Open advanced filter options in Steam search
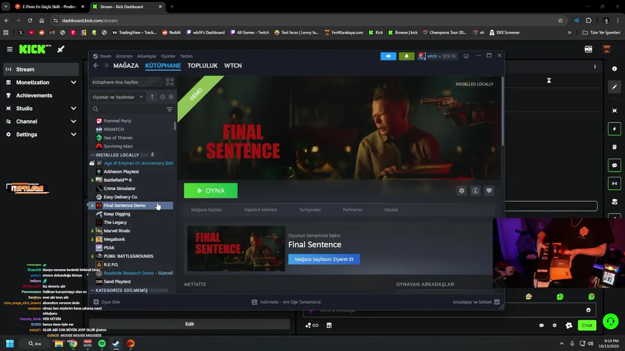The height and width of the screenshot is (351, 625). click(x=169, y=109)
